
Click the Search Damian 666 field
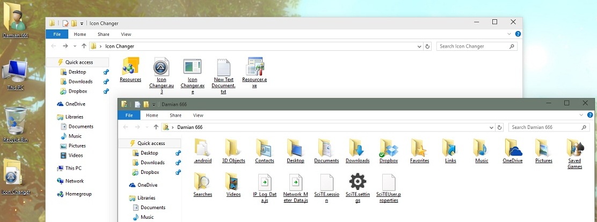[x=549, y=127]
